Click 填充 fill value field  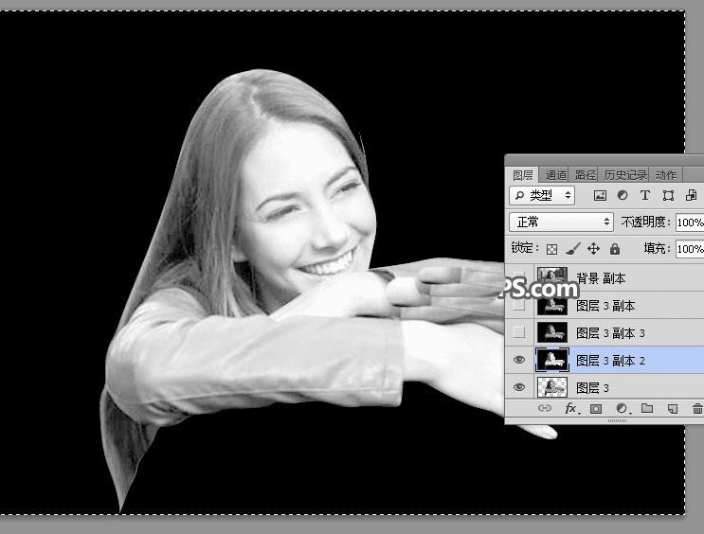(x=690, y=249)
